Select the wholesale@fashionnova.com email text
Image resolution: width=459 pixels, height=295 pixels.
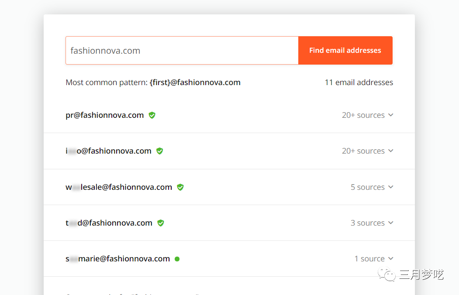point(119,187)
